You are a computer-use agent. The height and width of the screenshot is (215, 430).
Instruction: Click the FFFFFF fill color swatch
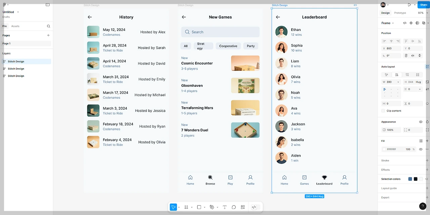(384, 149)
